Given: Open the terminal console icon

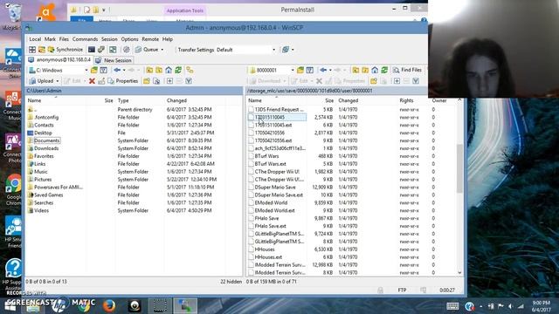Looking at the screenshot, I should (92, 50).
